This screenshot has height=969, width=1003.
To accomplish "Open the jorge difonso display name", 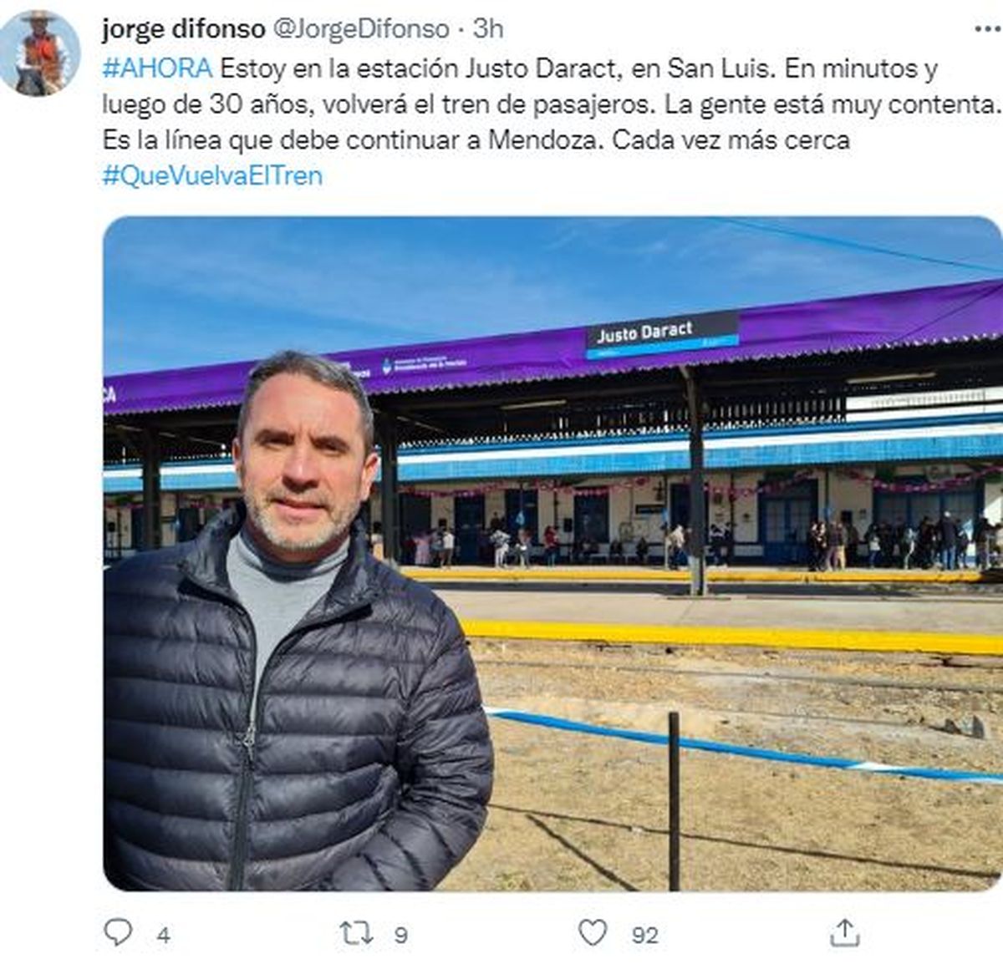I will 183,29.
